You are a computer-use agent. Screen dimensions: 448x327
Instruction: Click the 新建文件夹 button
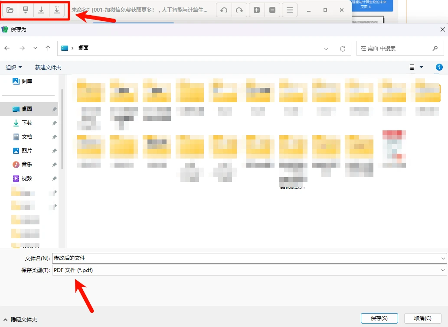coord(48,67)
